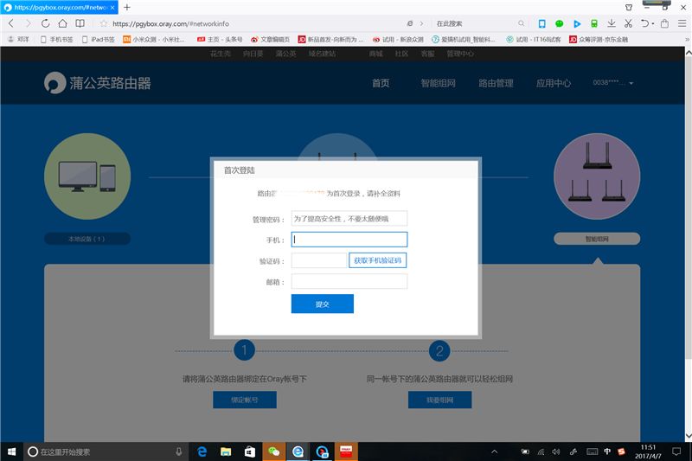Image resolution: width=692 pixels, height=461 pixels.
Task: Click the 我要组网 button
Action: click(x=439, y=400)
